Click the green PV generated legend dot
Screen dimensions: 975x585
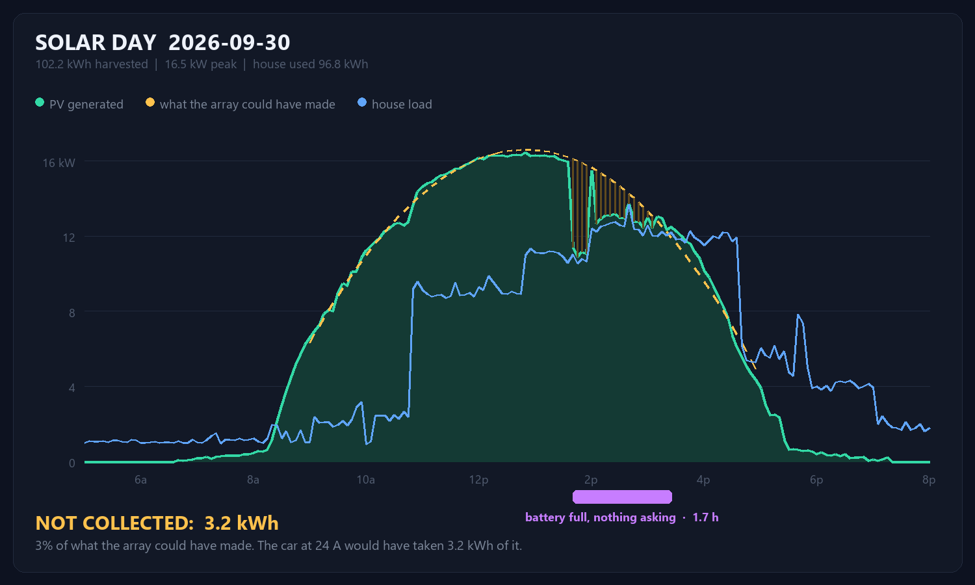[40, 103]
